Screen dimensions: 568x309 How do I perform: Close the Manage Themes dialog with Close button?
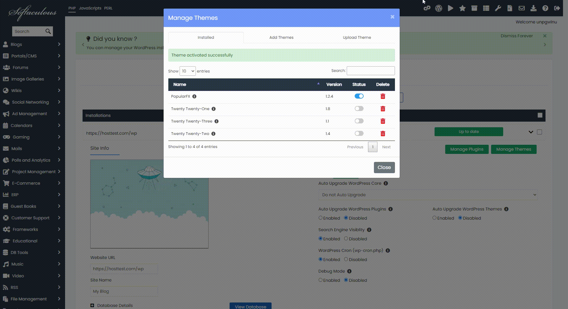[x=384, y=168]
